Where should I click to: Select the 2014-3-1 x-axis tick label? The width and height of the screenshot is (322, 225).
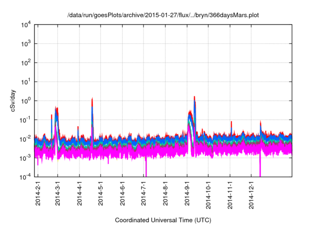coord(58,194)
